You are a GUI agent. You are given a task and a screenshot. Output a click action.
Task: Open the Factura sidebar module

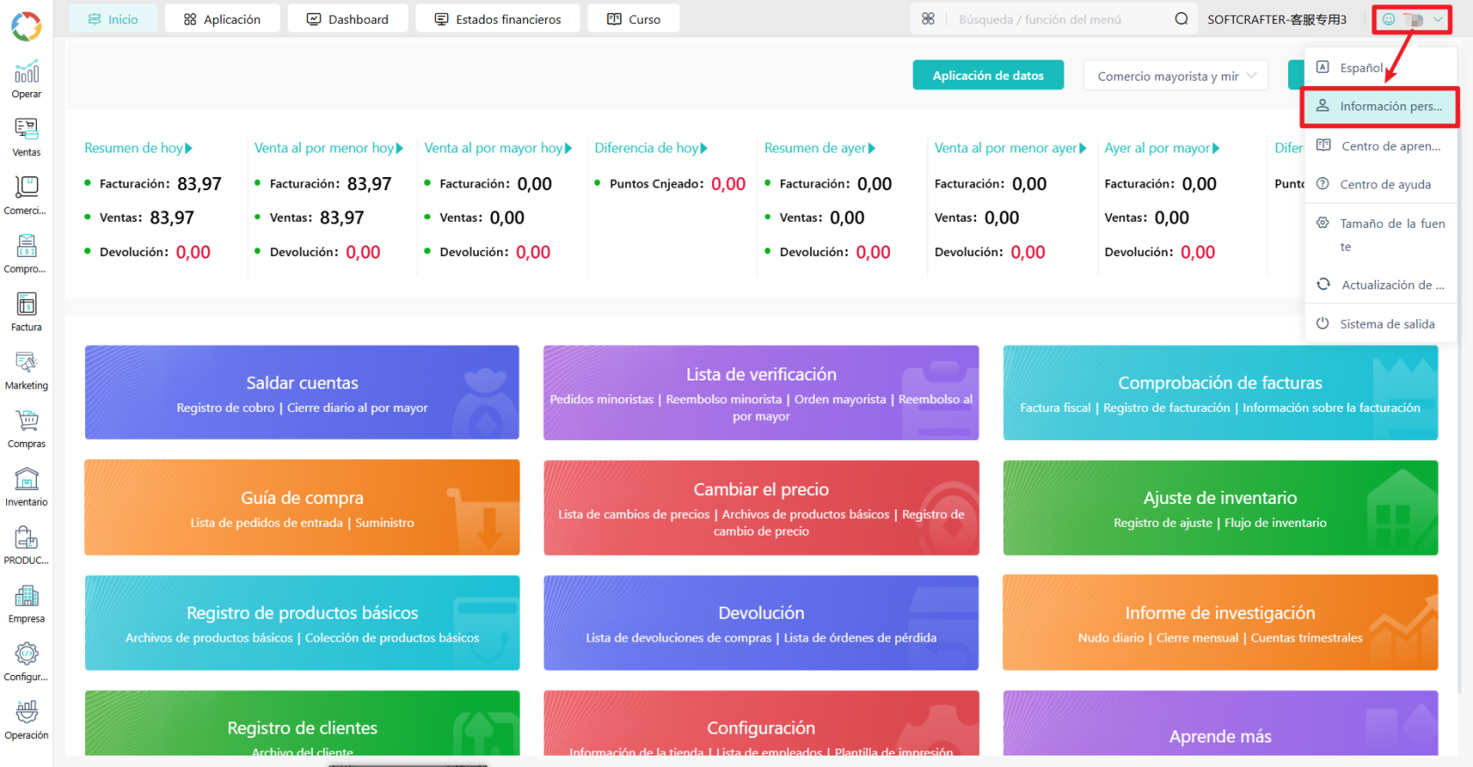point(26,312)
